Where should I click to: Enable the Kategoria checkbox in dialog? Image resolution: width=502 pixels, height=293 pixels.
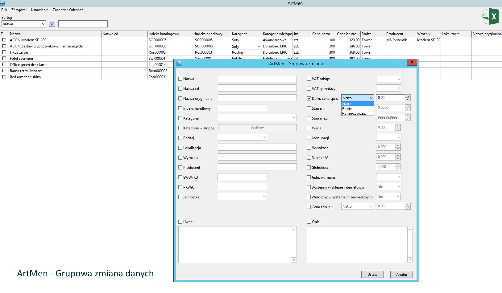point(180,118)
